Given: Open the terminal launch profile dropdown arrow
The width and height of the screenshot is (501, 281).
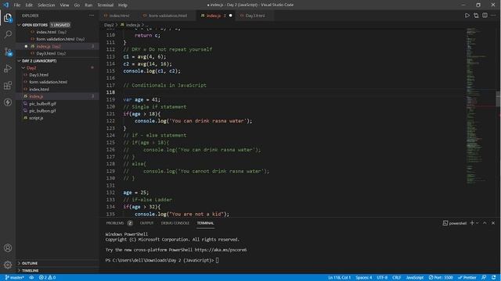Looking at the screenshot, I should tap(478, 223).
